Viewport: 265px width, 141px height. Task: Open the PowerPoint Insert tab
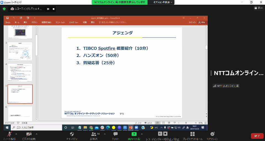25,23
